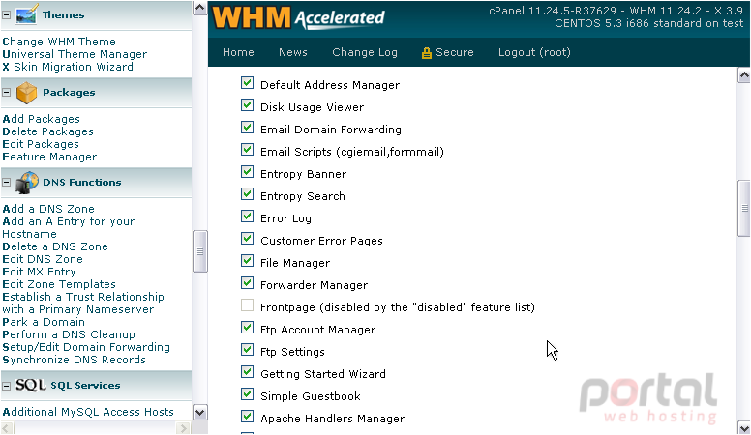Open Add a DNS Zone
This screenshot has width=751, height=435.
[x=48, y=209]
